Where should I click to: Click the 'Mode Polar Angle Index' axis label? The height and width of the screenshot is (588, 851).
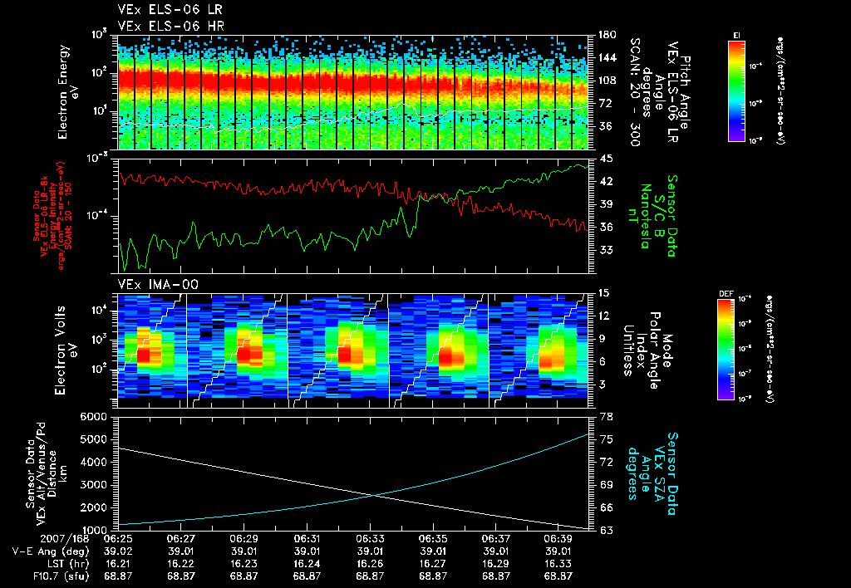[x=647, y=350]
